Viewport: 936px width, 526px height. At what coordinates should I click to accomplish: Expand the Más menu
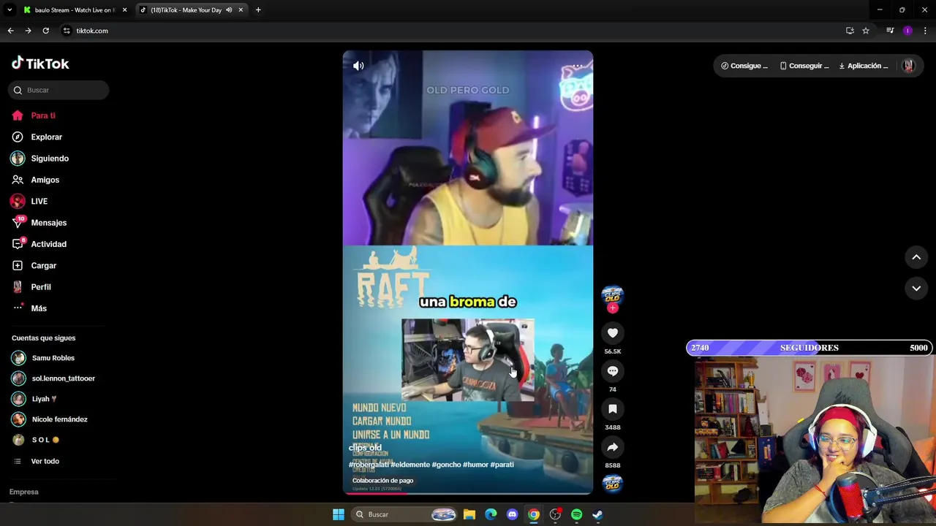tap(29, 308)
